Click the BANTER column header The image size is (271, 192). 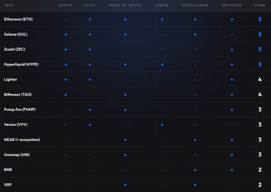[65, 5]
